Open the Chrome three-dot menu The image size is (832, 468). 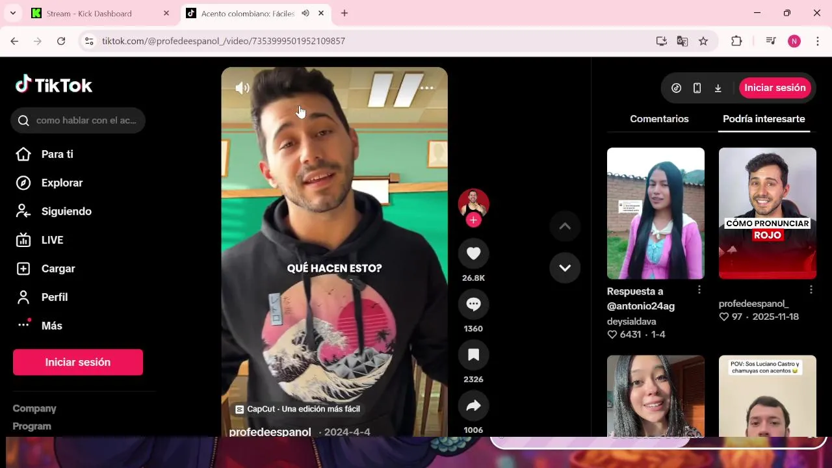(818, 41)
